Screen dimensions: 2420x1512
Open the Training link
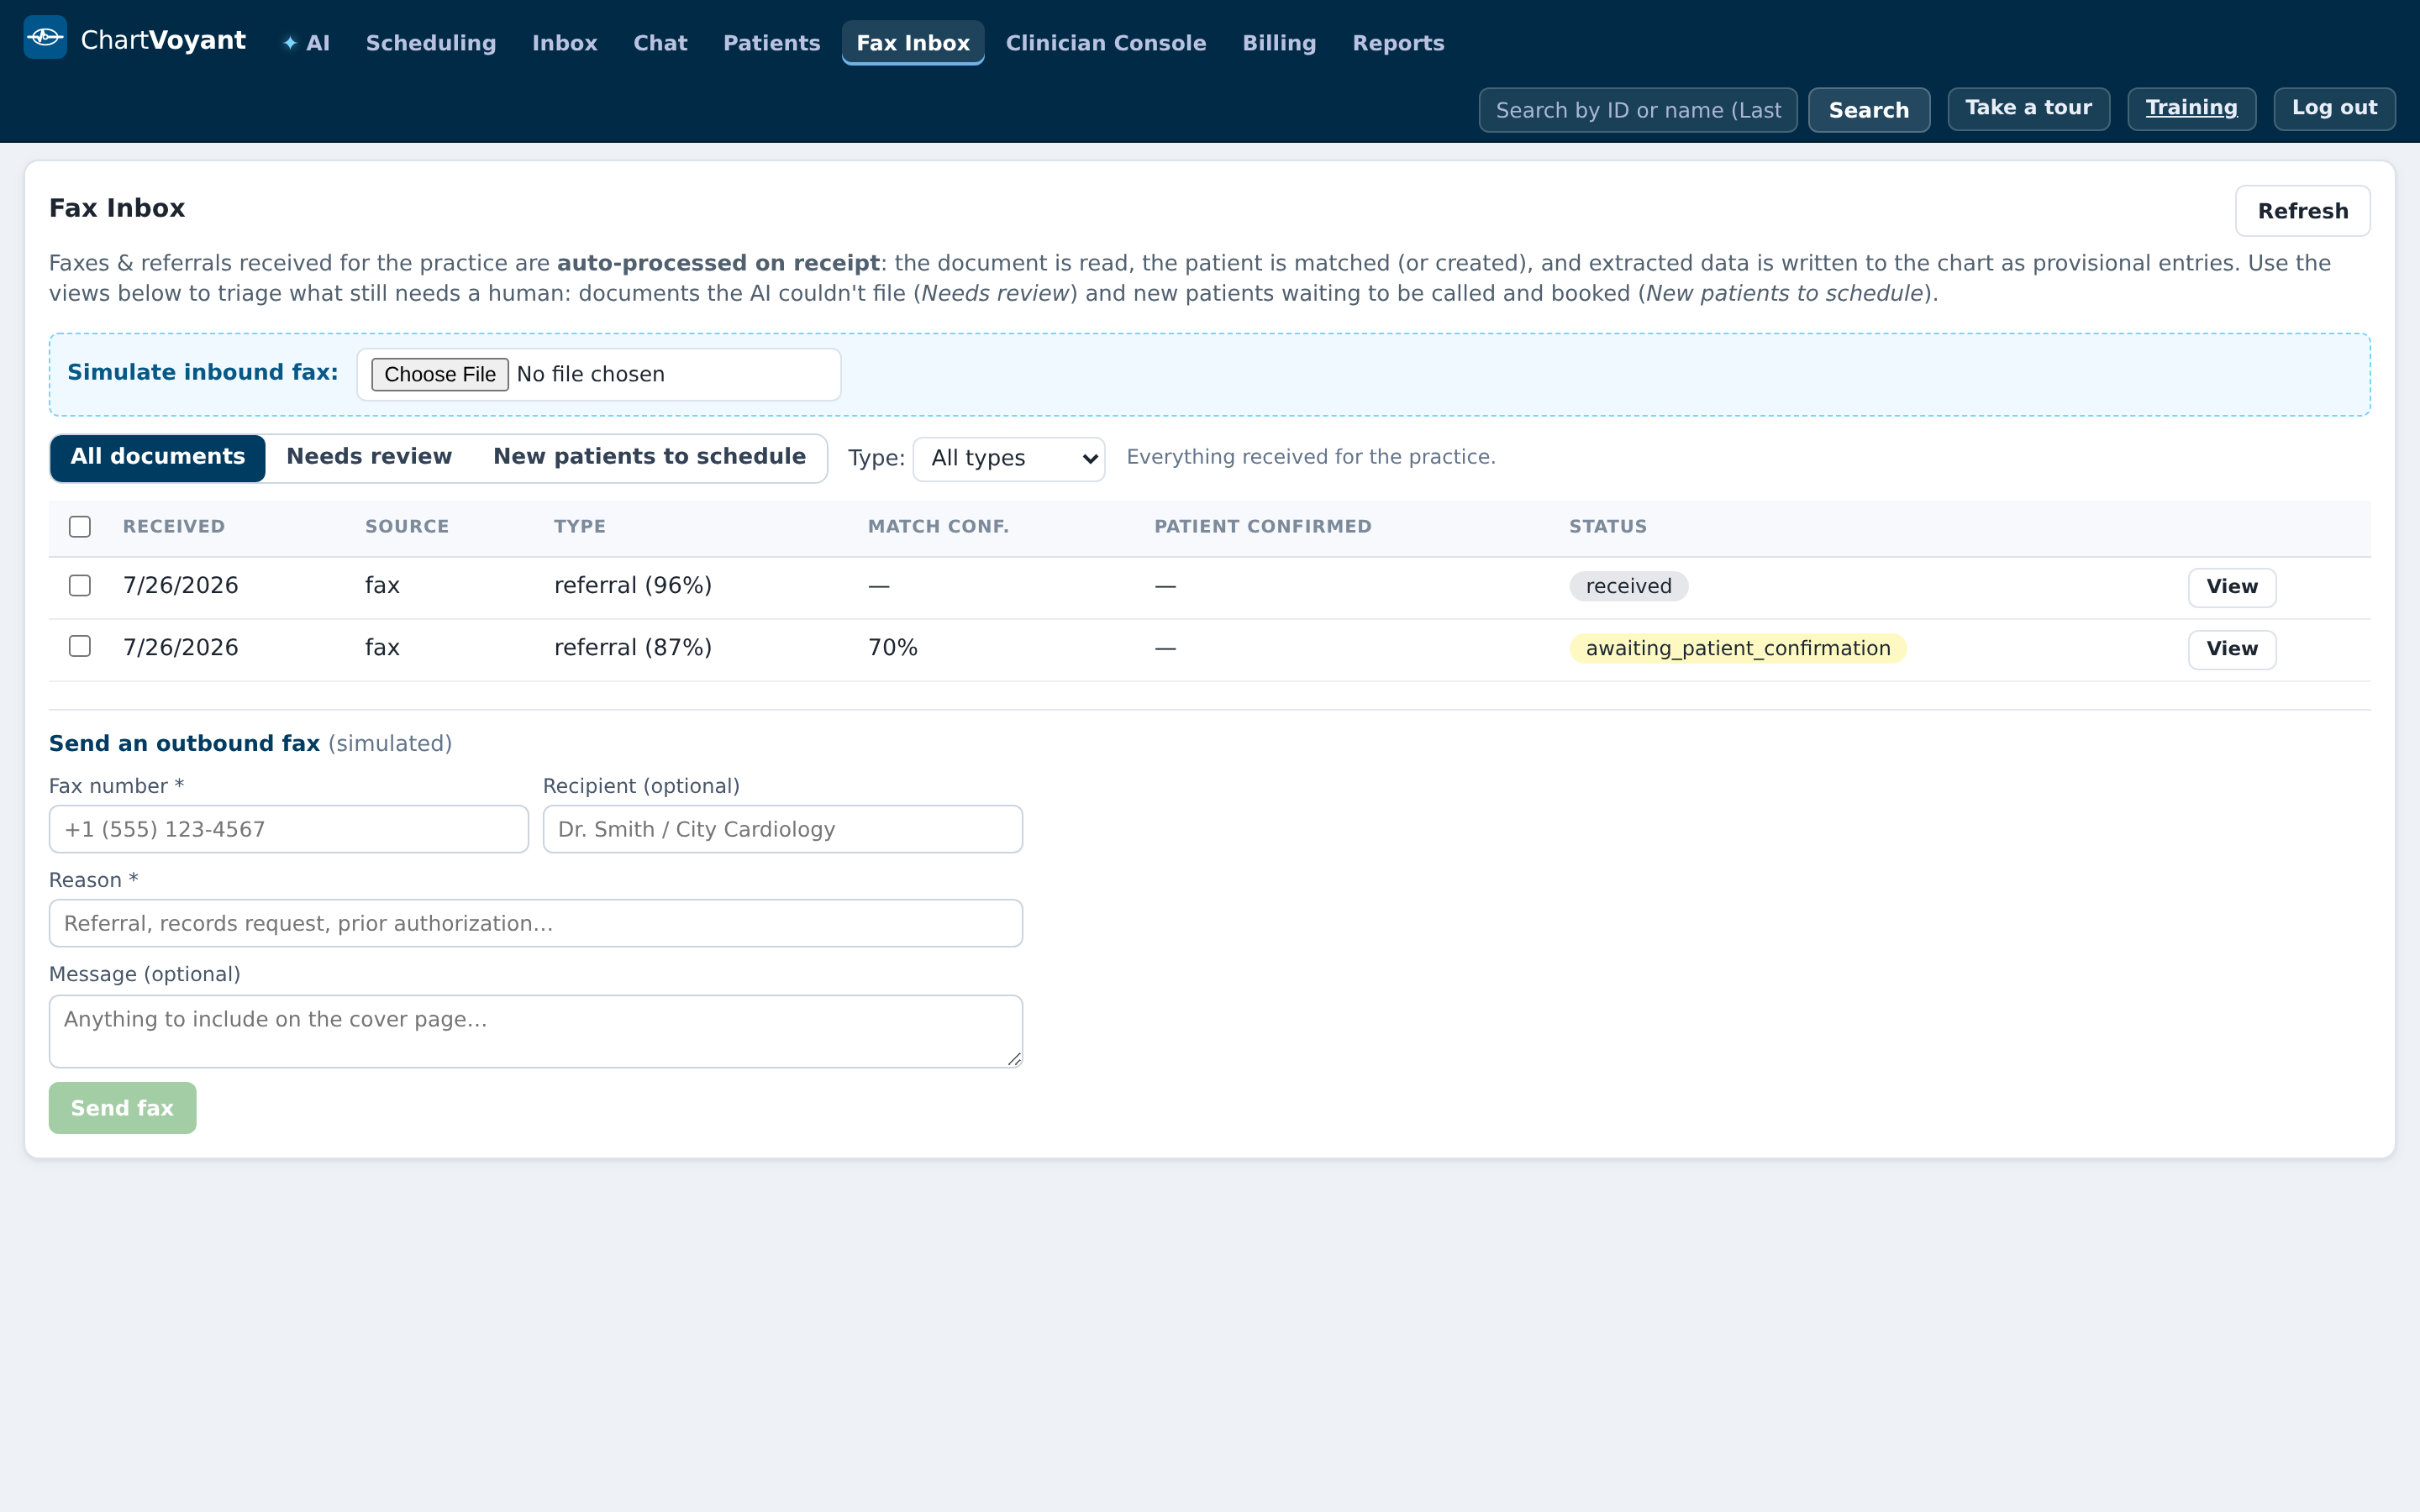click(2191, 108)
